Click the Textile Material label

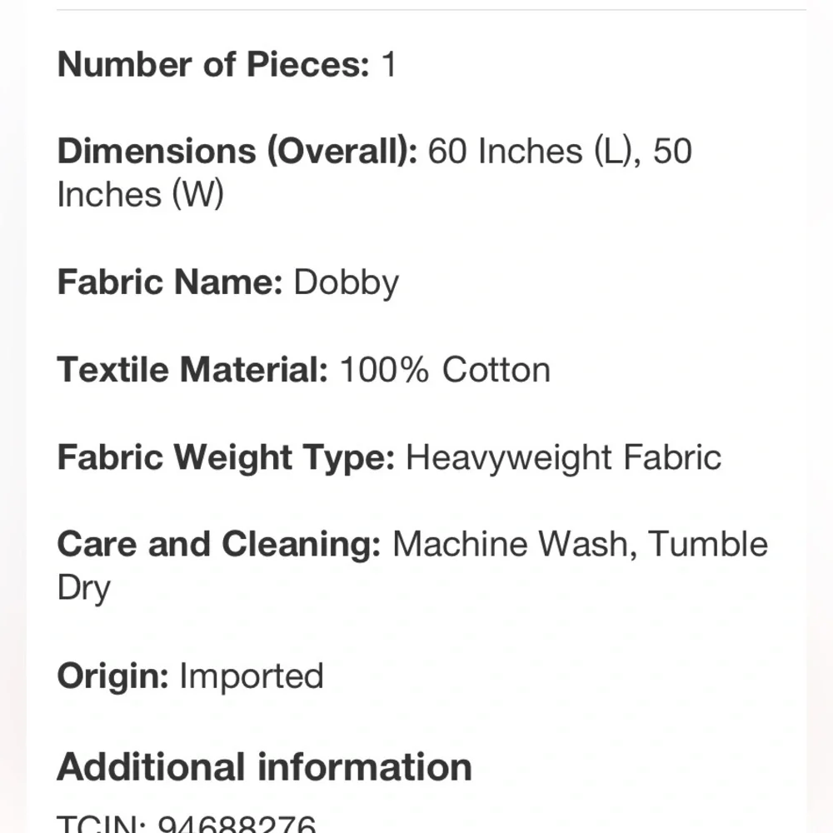(x=193, y=369)
